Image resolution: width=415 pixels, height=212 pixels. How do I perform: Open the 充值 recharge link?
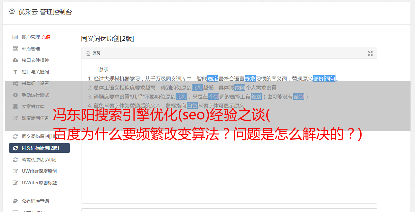46,37
